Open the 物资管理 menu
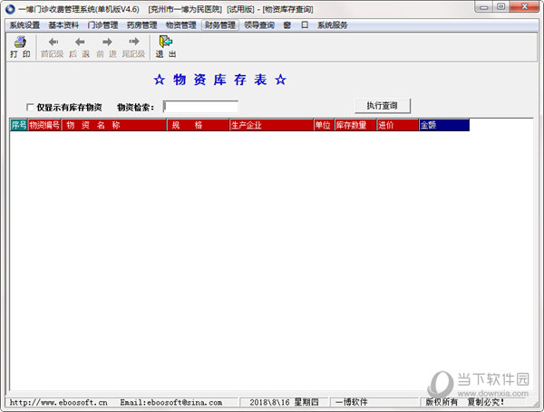Image resolution: width=544 pixels, height=412 pixels. click(x=180, y=25)
